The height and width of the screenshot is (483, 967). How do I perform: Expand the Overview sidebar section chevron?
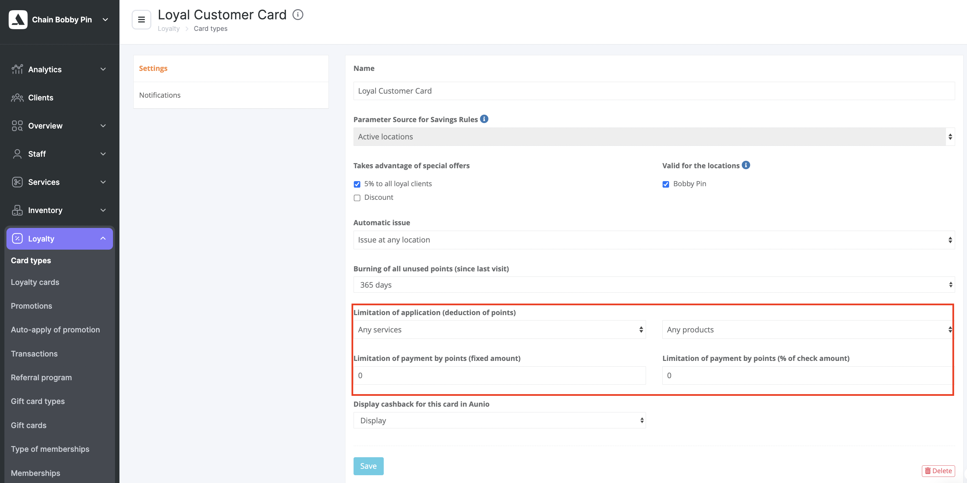[103, 126]
